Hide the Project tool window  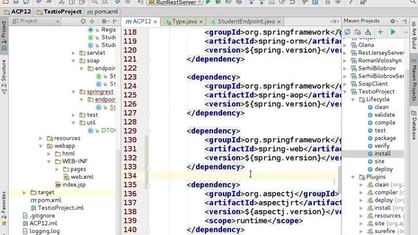click(x=116, y=21)
